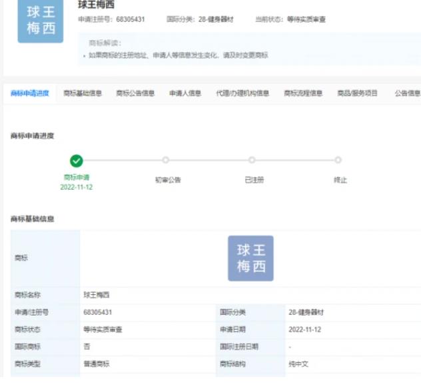
Task: Click the 普通商标 value in 商标类型 row
Action: coord(97,364)
